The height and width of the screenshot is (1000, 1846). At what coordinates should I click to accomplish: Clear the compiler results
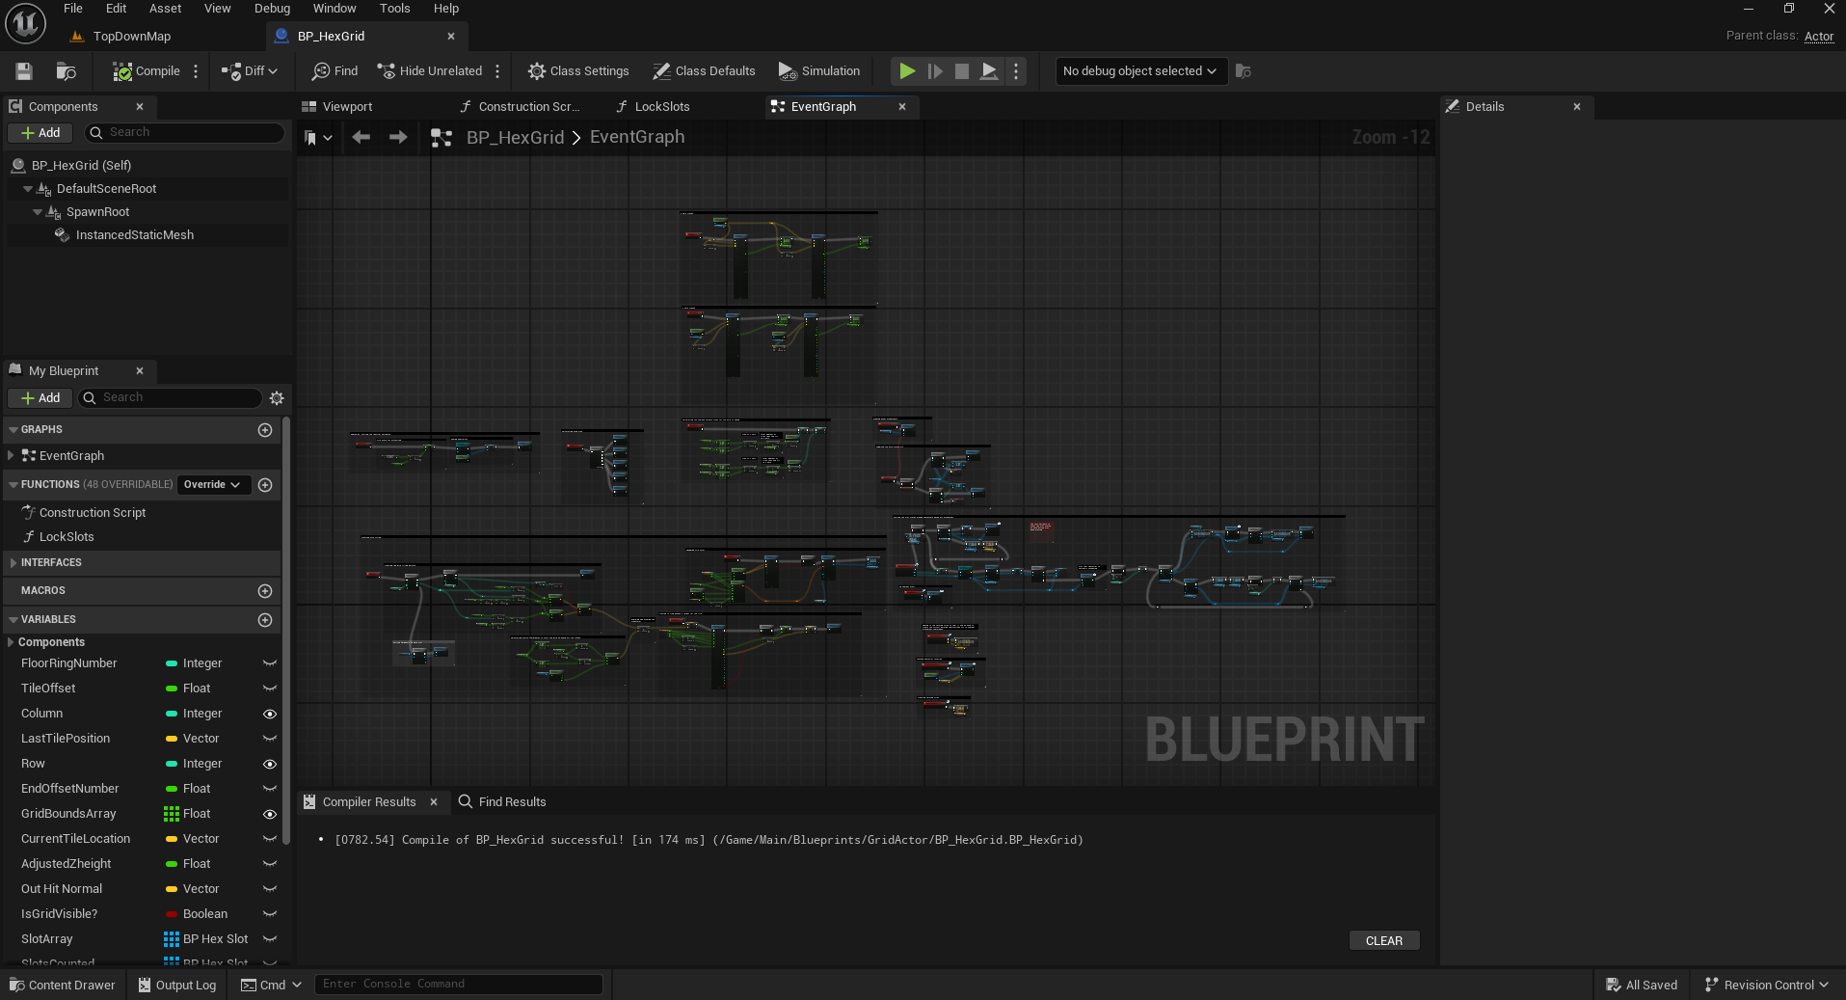coord(1383,941)
